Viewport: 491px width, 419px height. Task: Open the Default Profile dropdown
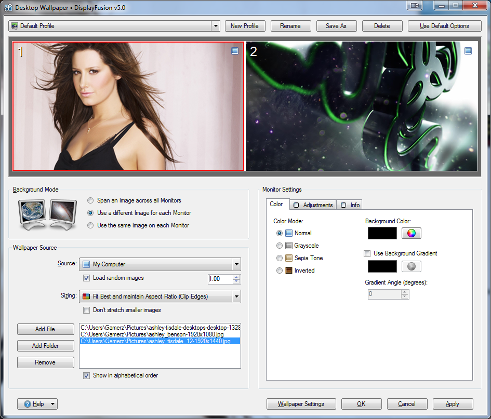tap(216, 26)
